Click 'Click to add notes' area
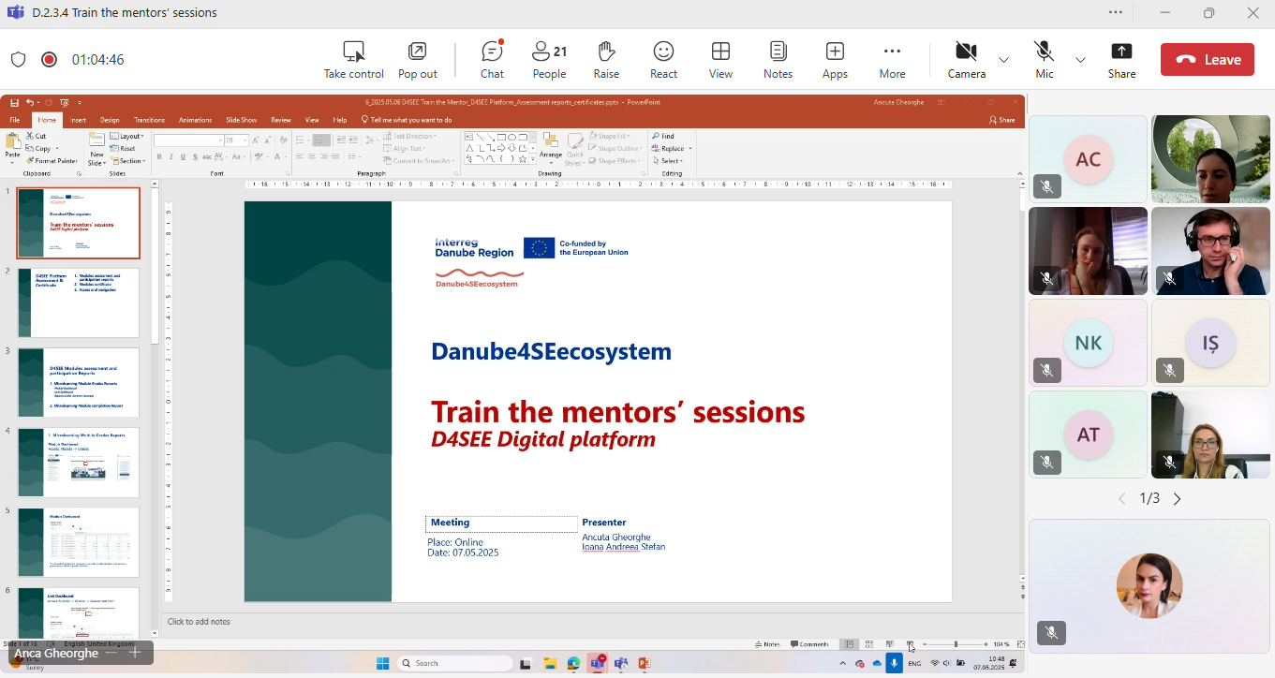The height and width of the screenshot is (678, 1275). pyautogui.click(x=199, y=622)
